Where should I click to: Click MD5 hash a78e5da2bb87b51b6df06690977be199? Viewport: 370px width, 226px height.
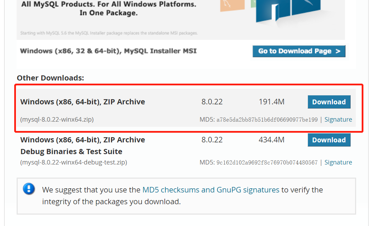tap(267, 120)
